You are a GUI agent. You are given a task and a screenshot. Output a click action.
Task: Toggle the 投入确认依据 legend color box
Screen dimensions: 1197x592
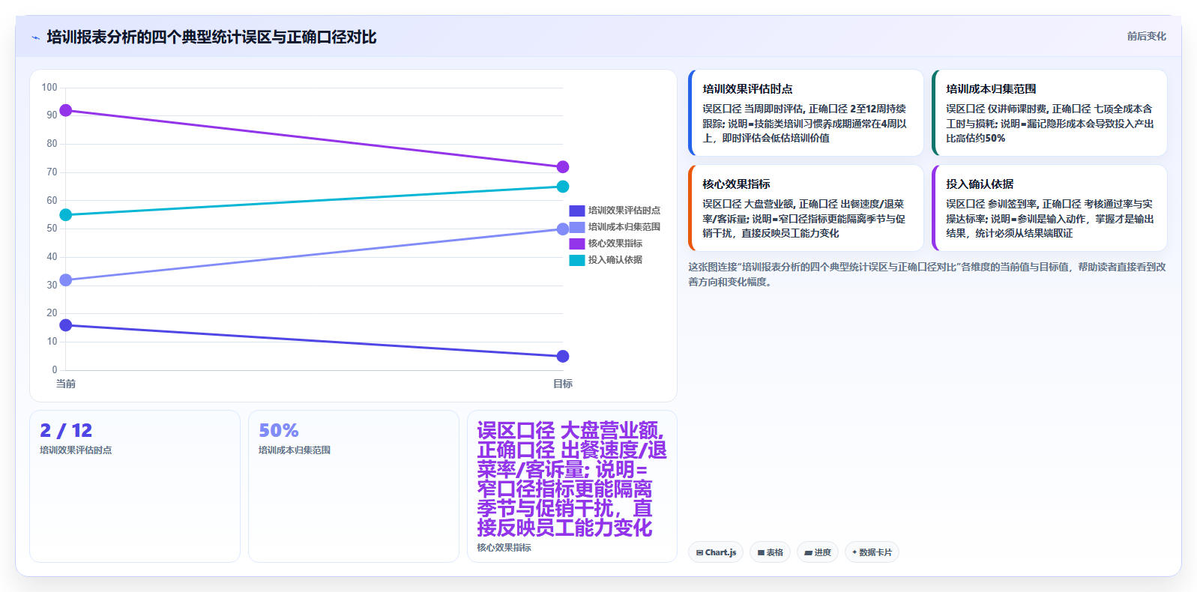pos(576,260)
